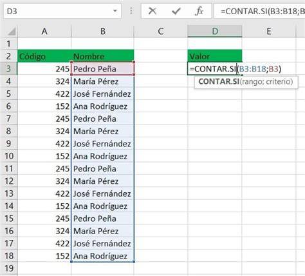Select row 3 header
Image resolution: width=305 pixels, height=276 pixels.
click(8, 68)
